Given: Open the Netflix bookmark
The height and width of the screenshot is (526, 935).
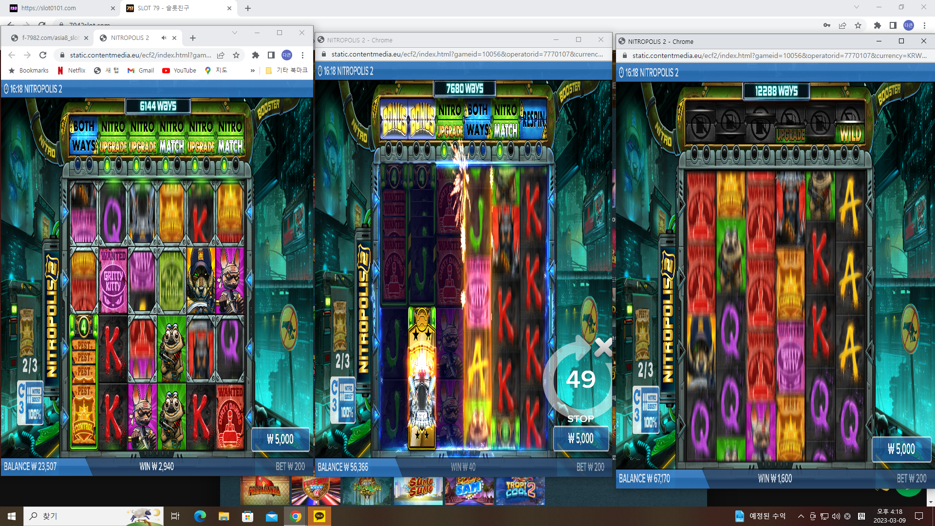Looking at the screenshot, I should click(x=72, y=71).
